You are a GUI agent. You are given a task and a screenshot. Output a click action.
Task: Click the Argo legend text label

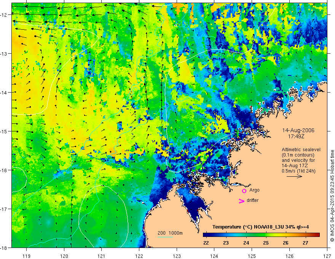(x=254, y=190)
